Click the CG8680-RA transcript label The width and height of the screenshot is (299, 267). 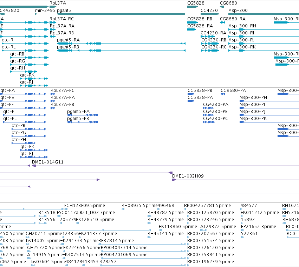click(x=233, y=19)
